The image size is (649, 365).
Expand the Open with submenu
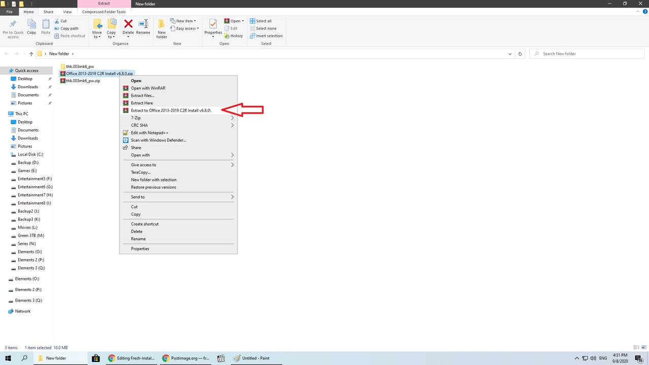point(178,155)
